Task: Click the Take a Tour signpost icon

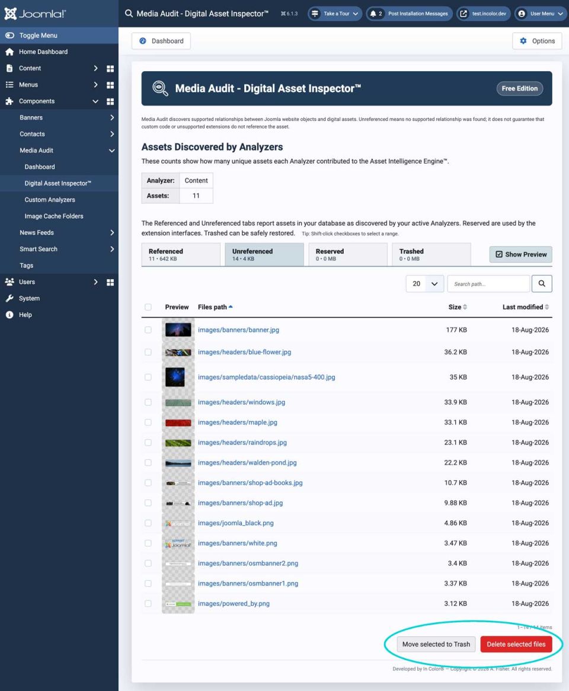Action: (x=315, y=14)
